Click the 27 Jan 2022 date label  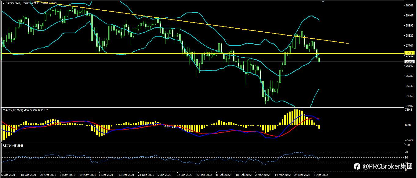[204, 175]
